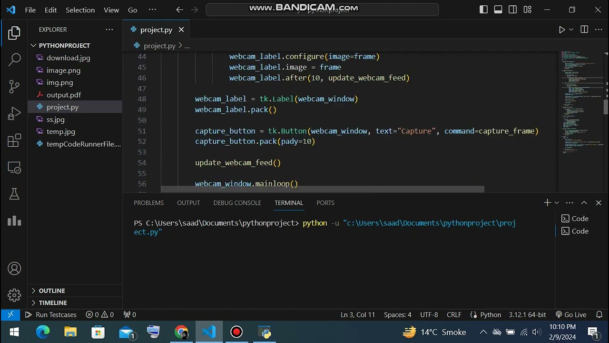The height and width of the screenshot is (343, 609).
Task: Click Run Testcases in status bar
Action: pos(50,314)
